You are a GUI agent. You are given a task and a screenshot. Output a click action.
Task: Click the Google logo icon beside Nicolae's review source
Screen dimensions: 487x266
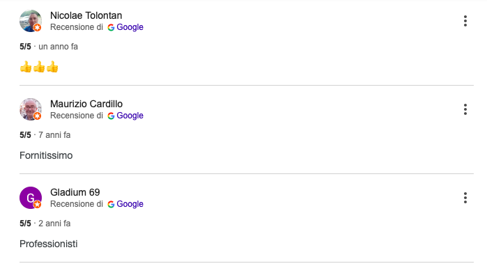tap(111, 27)
